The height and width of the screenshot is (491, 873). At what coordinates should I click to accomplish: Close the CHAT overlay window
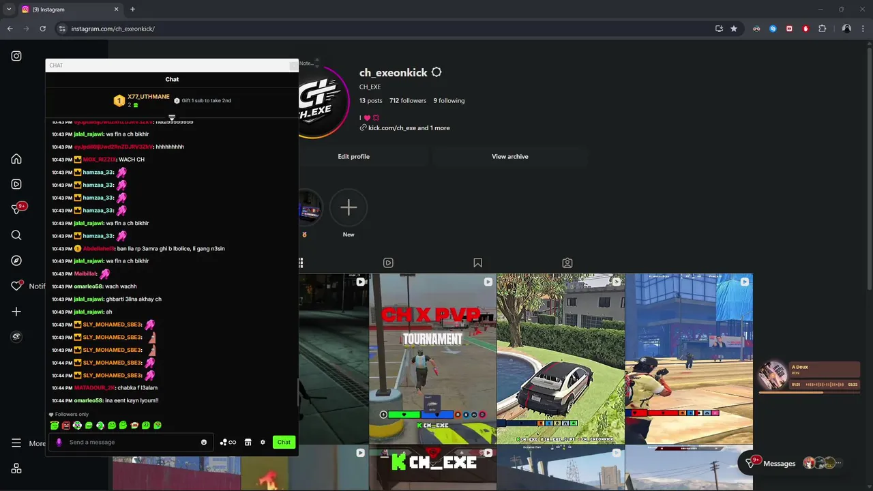click(293, 65)
